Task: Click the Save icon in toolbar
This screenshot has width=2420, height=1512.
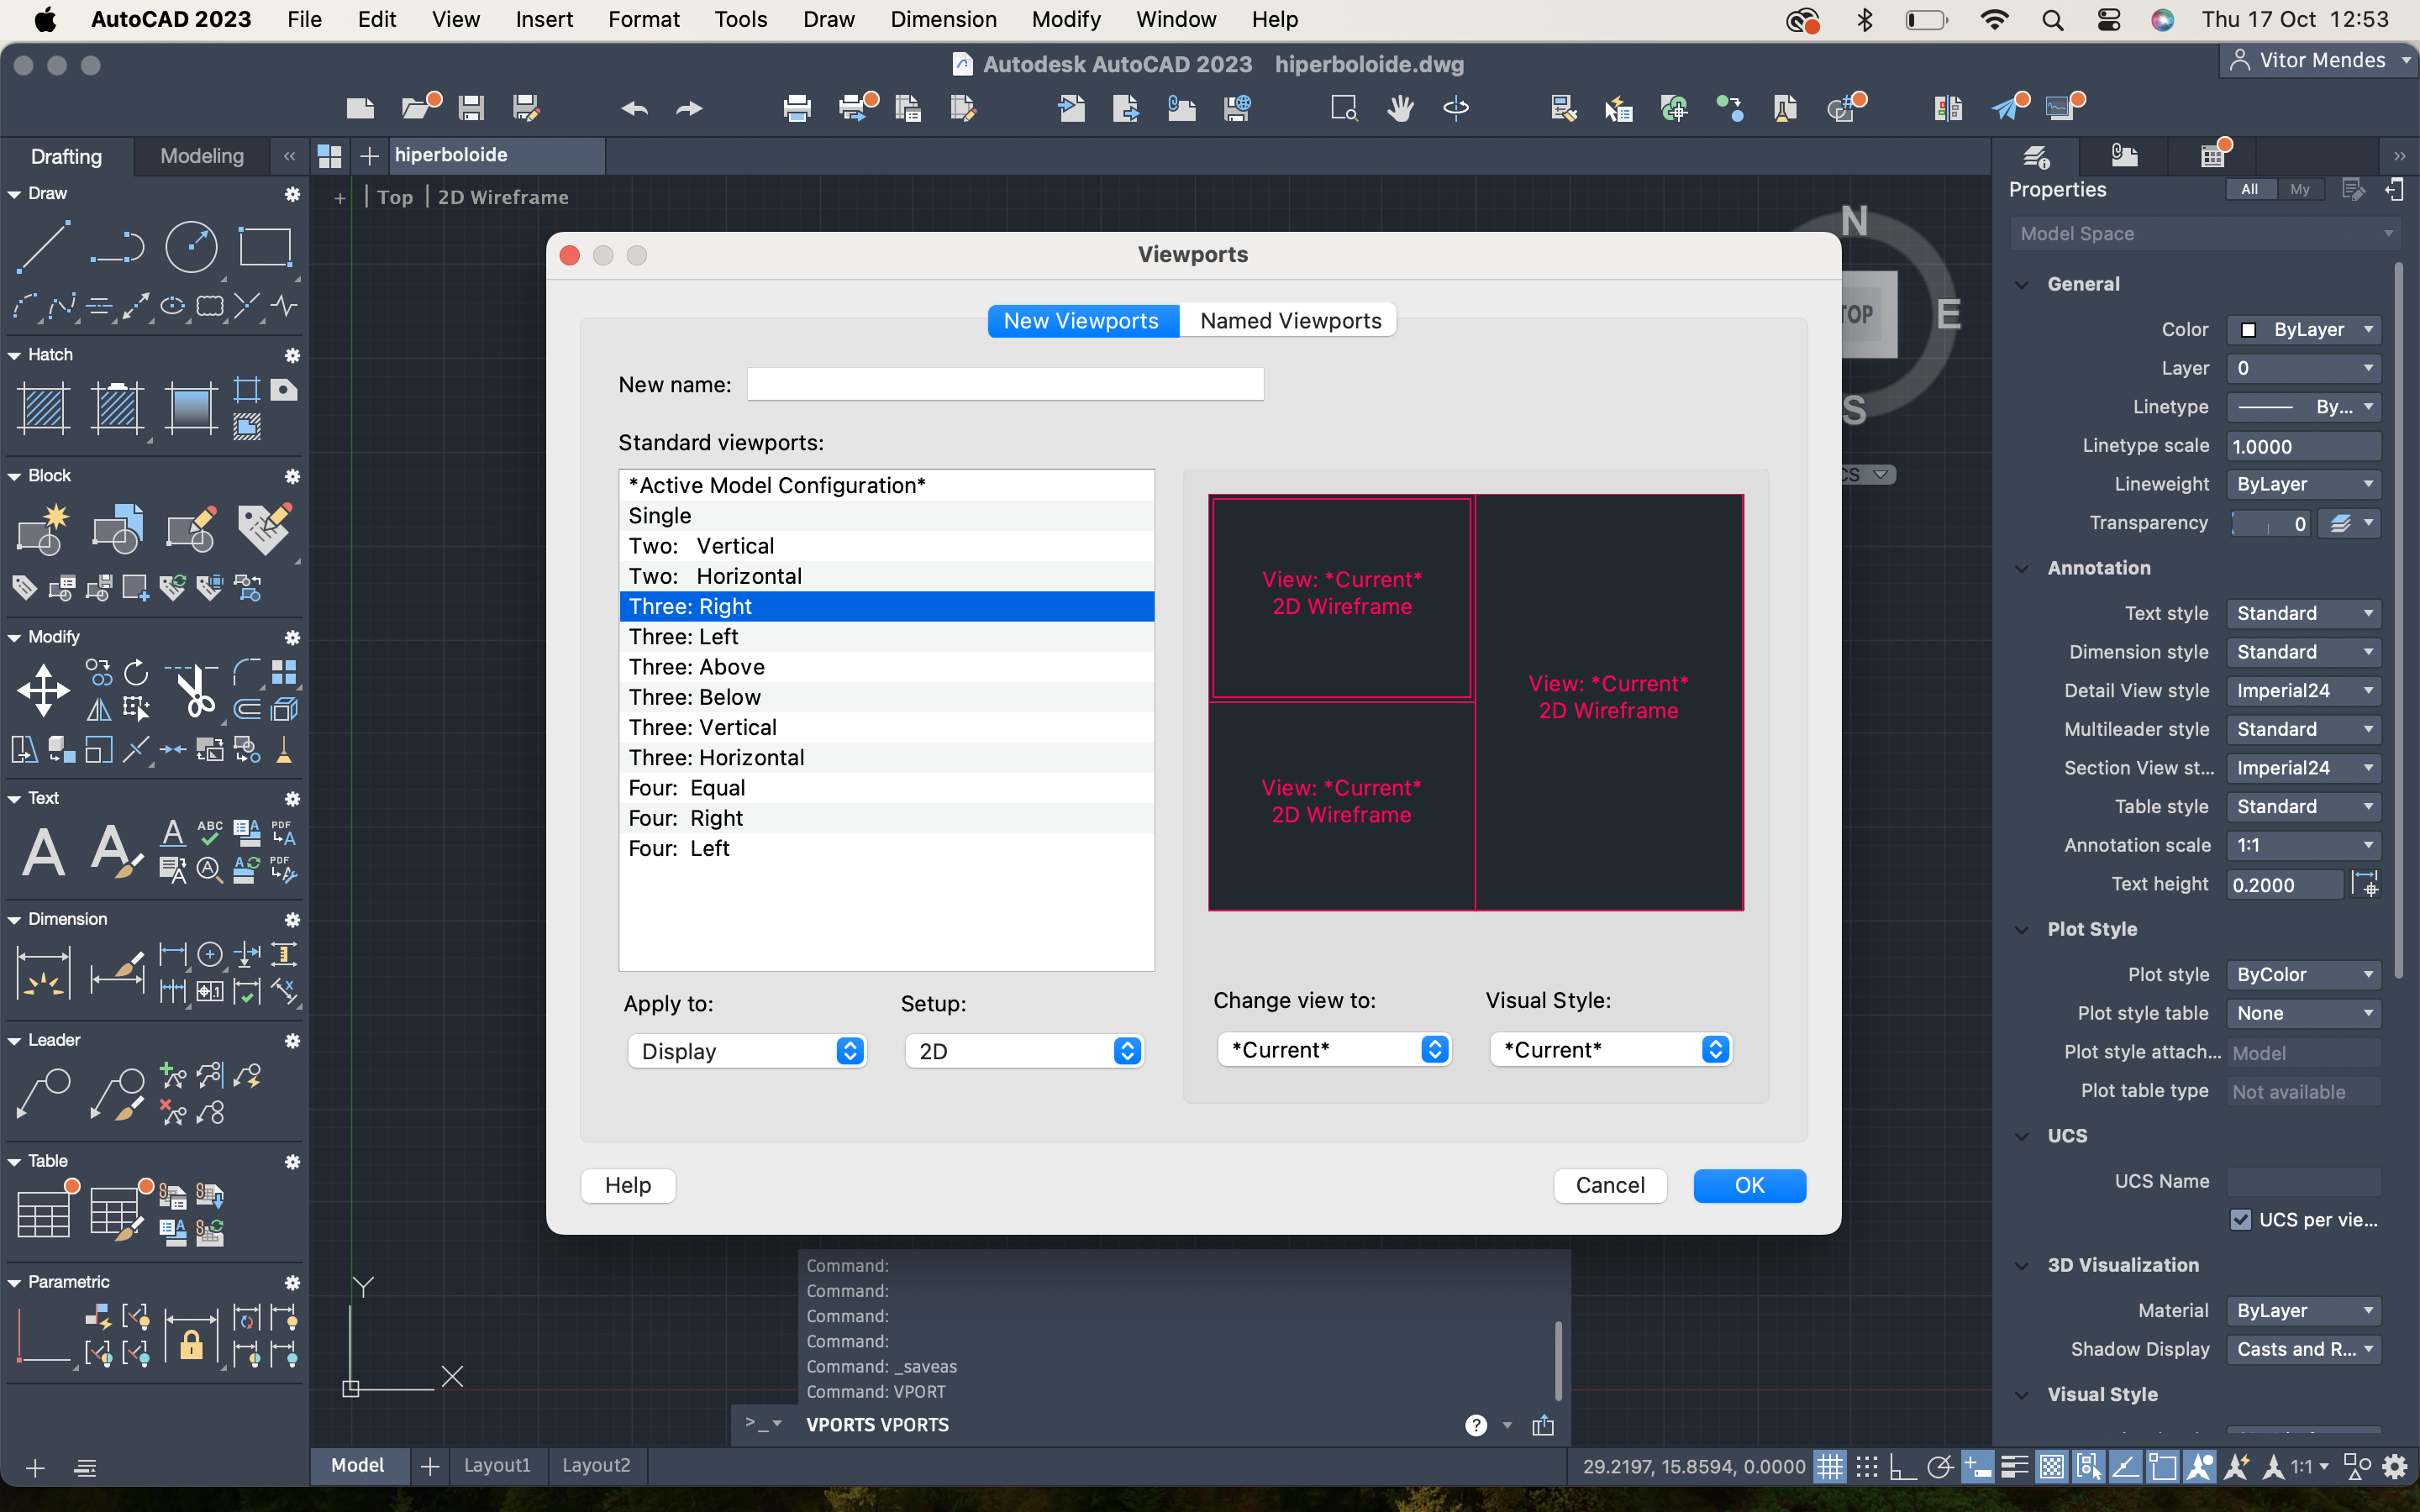Action: tap(471, 107)
